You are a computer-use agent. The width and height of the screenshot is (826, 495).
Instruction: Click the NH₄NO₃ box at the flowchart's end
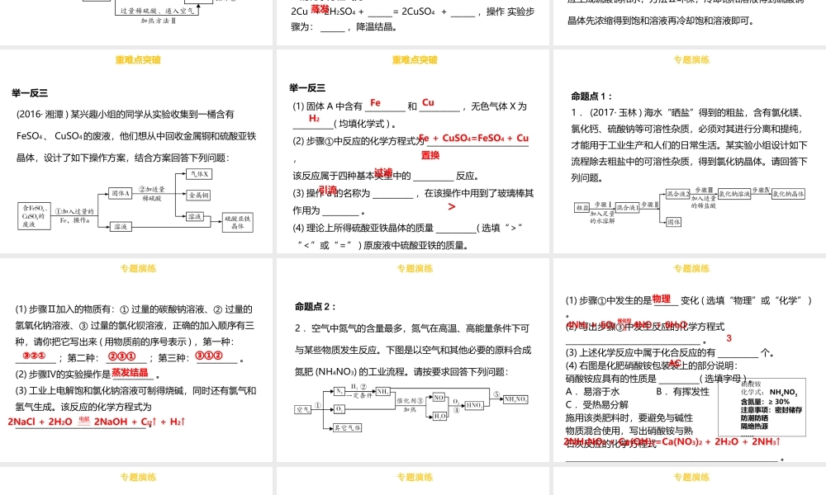coord(515,399)
